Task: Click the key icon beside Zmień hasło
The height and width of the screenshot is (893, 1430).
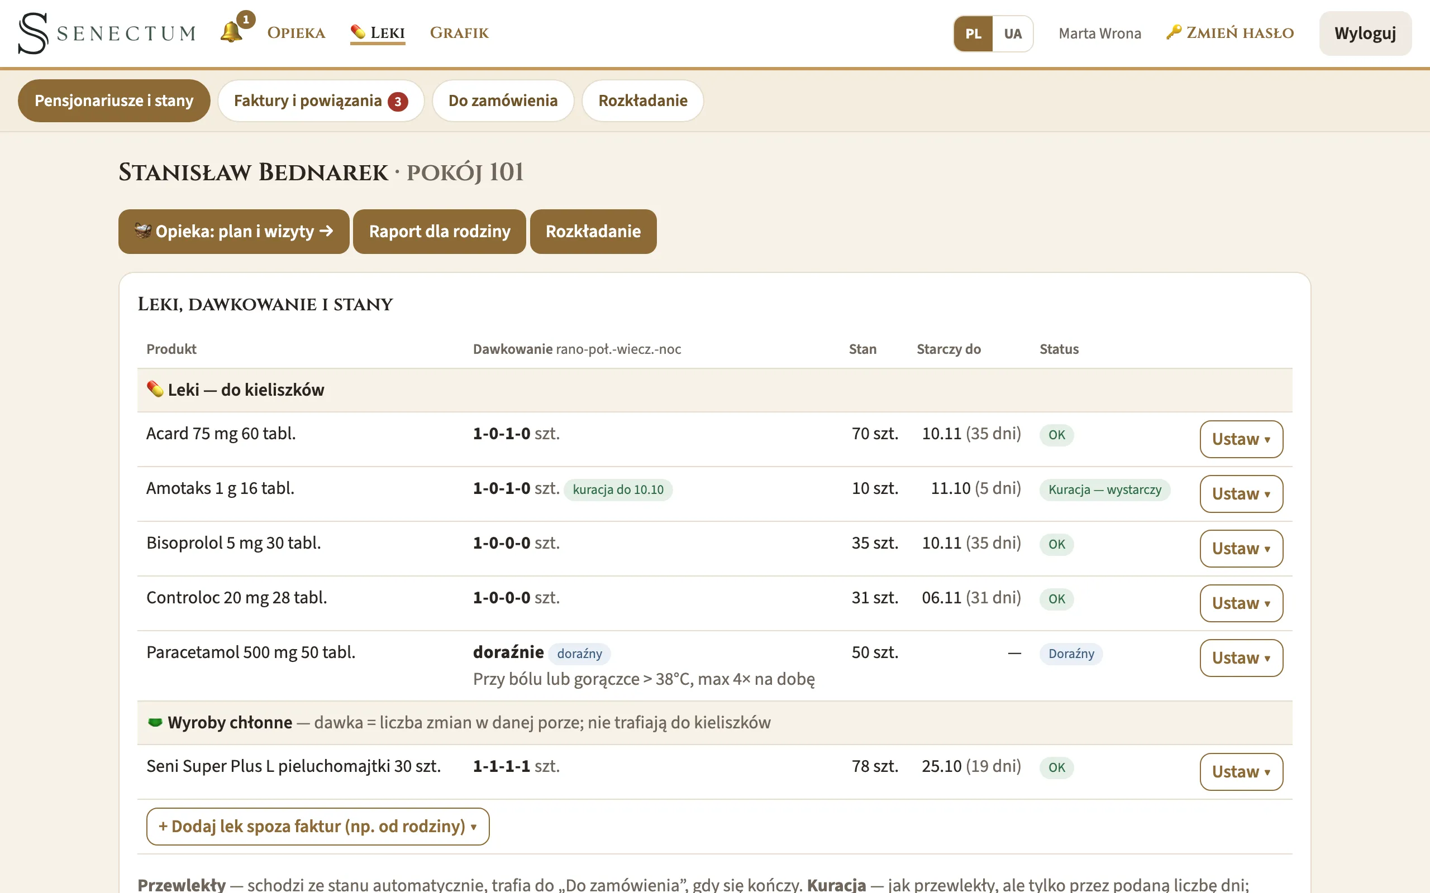Action: click(x=1174, y=32)
